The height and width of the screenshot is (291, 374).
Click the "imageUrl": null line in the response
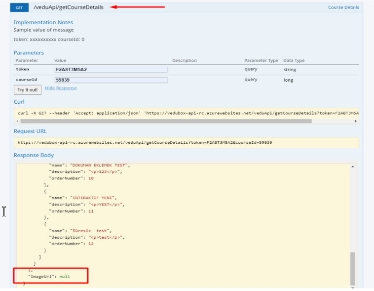(x=49, y=276)
